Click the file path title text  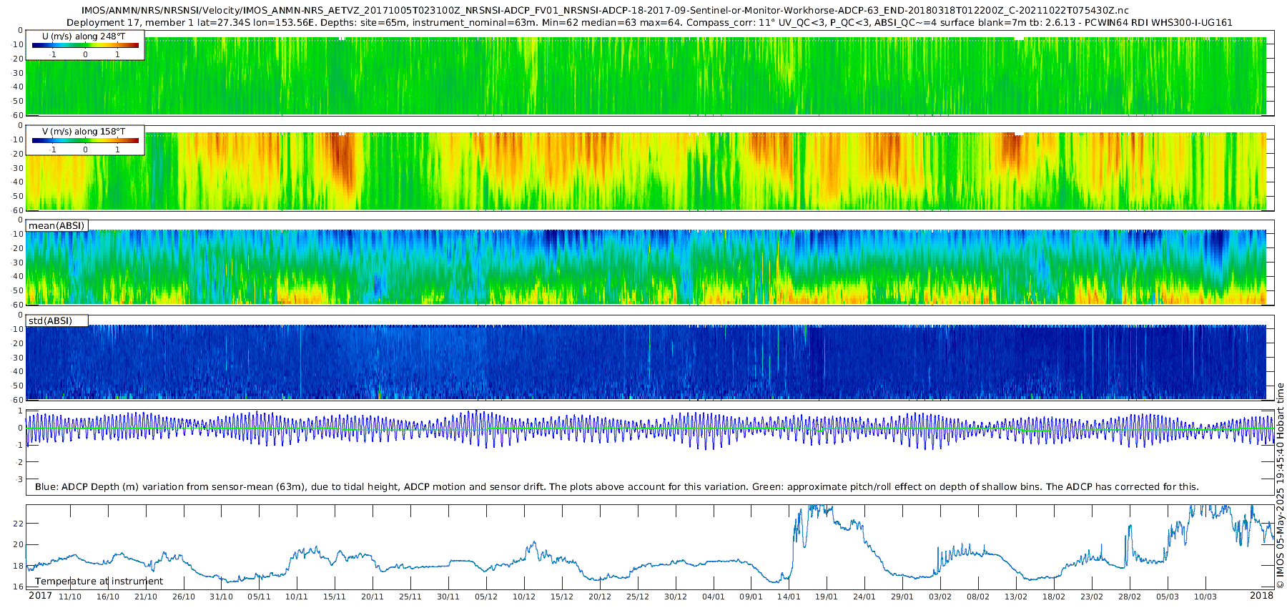[x=605, y=10]
